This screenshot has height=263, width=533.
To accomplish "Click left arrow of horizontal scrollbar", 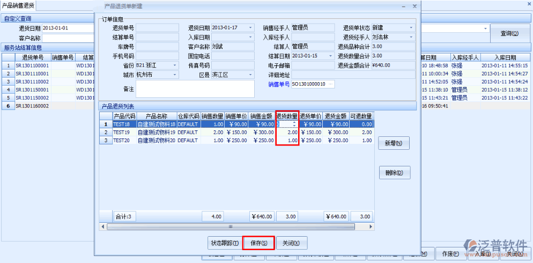I will [x=103, y=227].
